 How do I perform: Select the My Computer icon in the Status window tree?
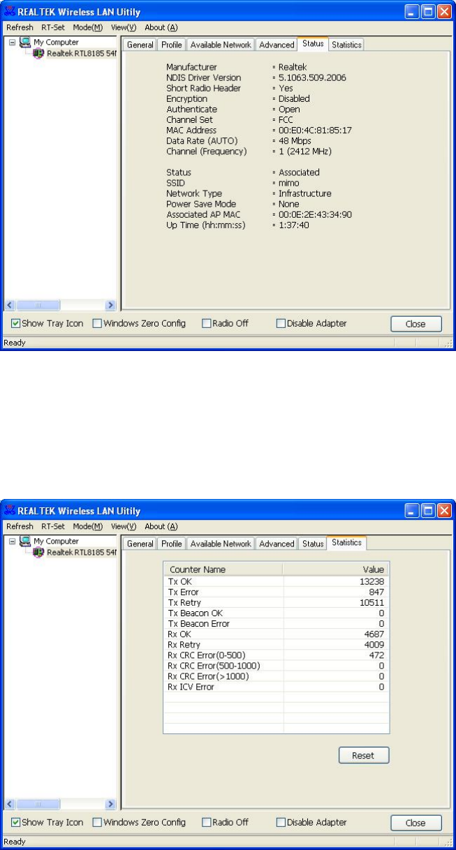[x=24, y=43]
